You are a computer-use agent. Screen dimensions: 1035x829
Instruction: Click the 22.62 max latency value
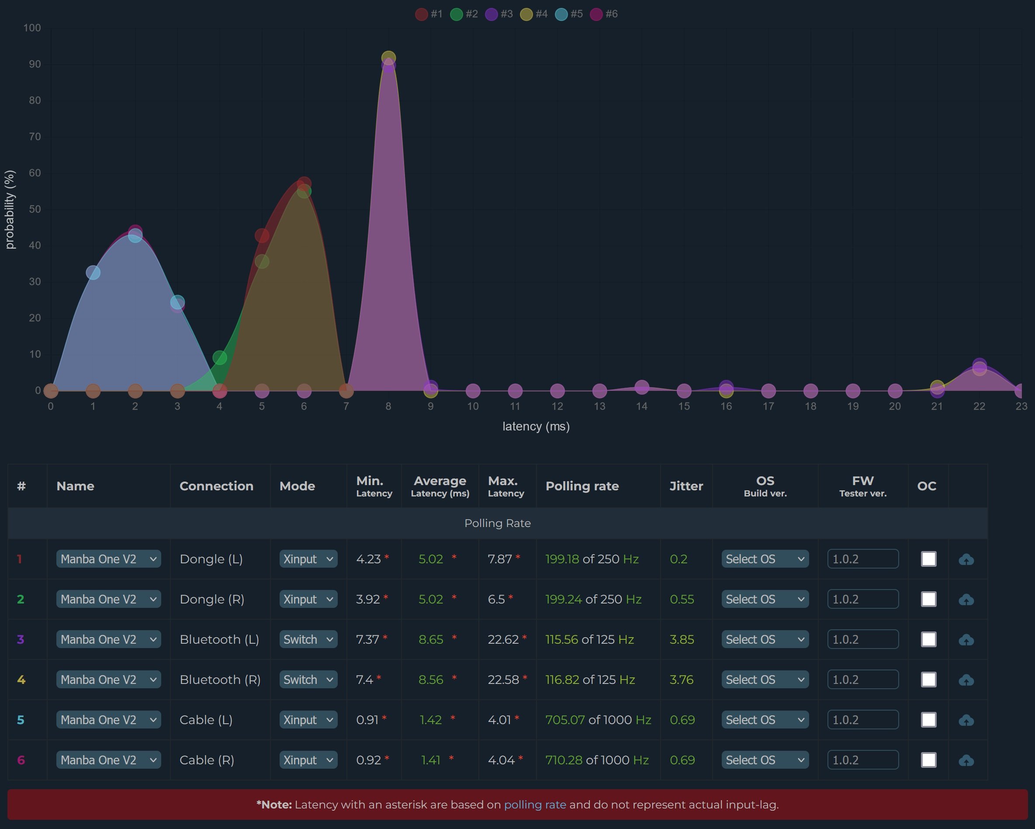click(503, 640)
